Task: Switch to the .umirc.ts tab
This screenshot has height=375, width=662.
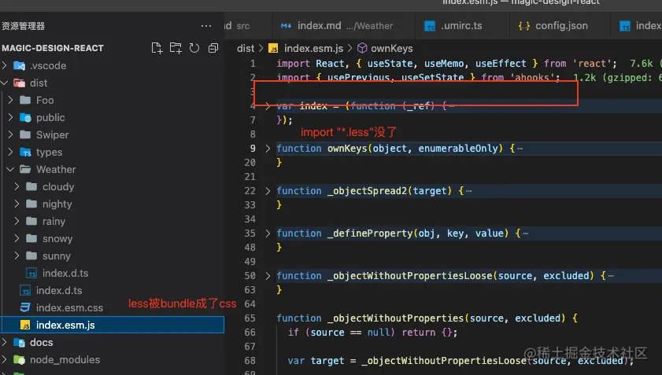Action: [462, 26]
